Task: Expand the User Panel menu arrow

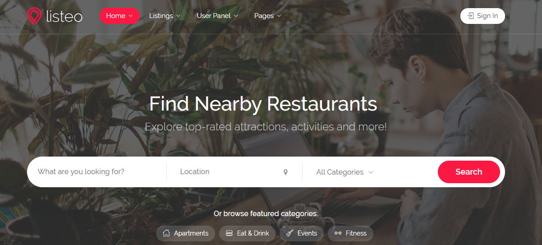Action: point(236,16)
